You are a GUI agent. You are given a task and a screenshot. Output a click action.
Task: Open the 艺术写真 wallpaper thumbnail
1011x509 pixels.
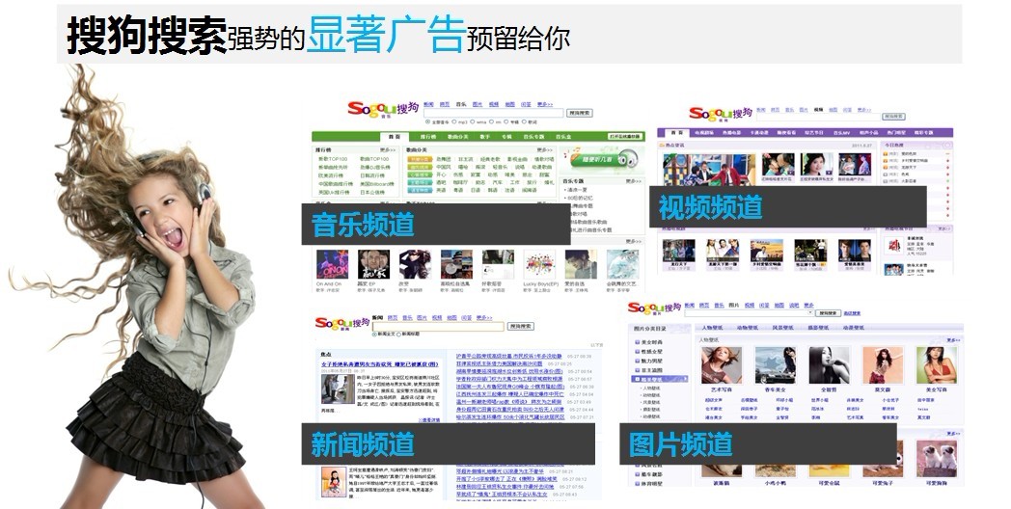(721, 365)
